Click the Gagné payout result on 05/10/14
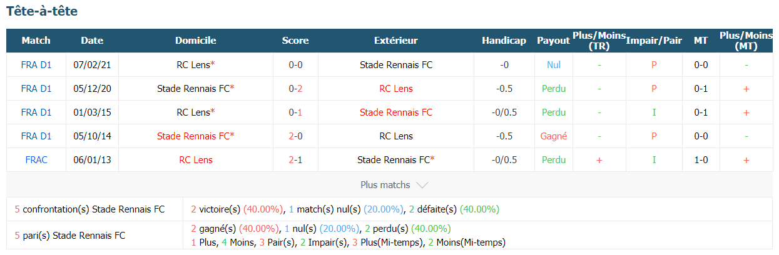The image size is (779, 255). (553, 136)
